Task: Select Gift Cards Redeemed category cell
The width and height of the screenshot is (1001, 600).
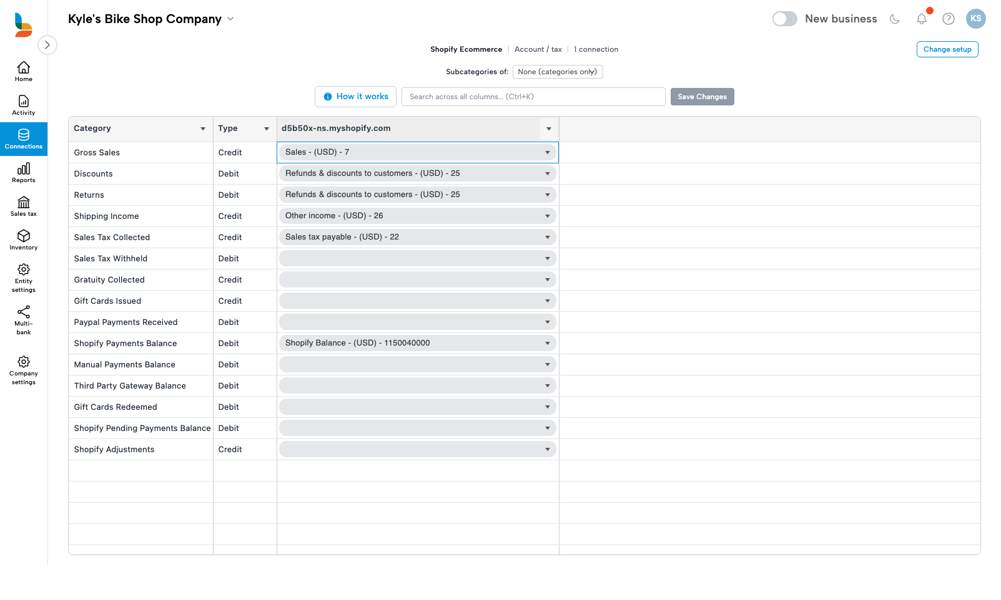Action: 141,407
